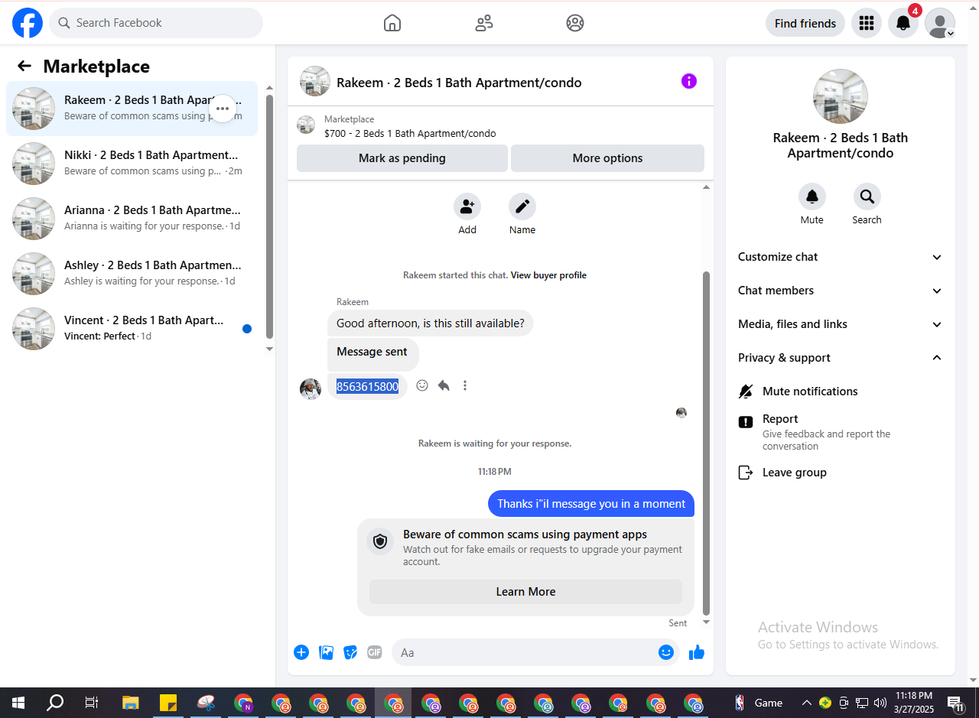Expand the Customize chat section
979x718 pixels.
point(841,257)
